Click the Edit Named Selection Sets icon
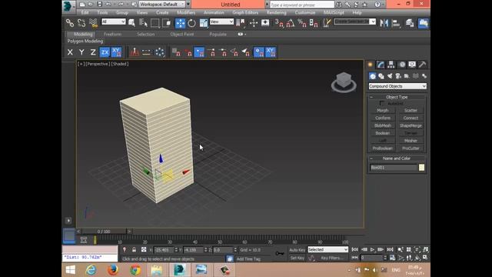This screenshot has height=277, width=492. (327, 23)
